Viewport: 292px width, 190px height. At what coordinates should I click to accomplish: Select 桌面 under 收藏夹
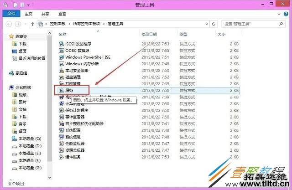click(x=22, y=51)
